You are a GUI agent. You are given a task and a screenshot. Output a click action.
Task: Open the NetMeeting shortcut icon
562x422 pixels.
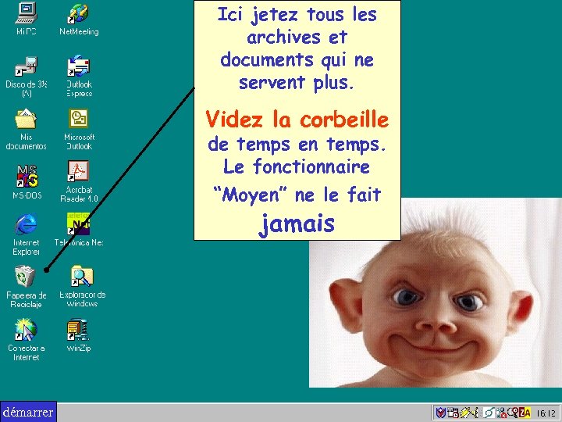point(79,13)
